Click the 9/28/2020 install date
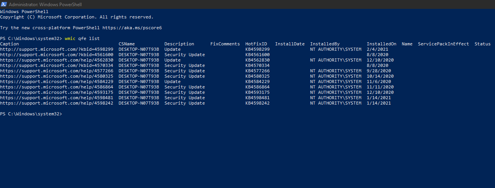Image resolution: width=495 pixels, height=188 pixels. tap(379, 71)
